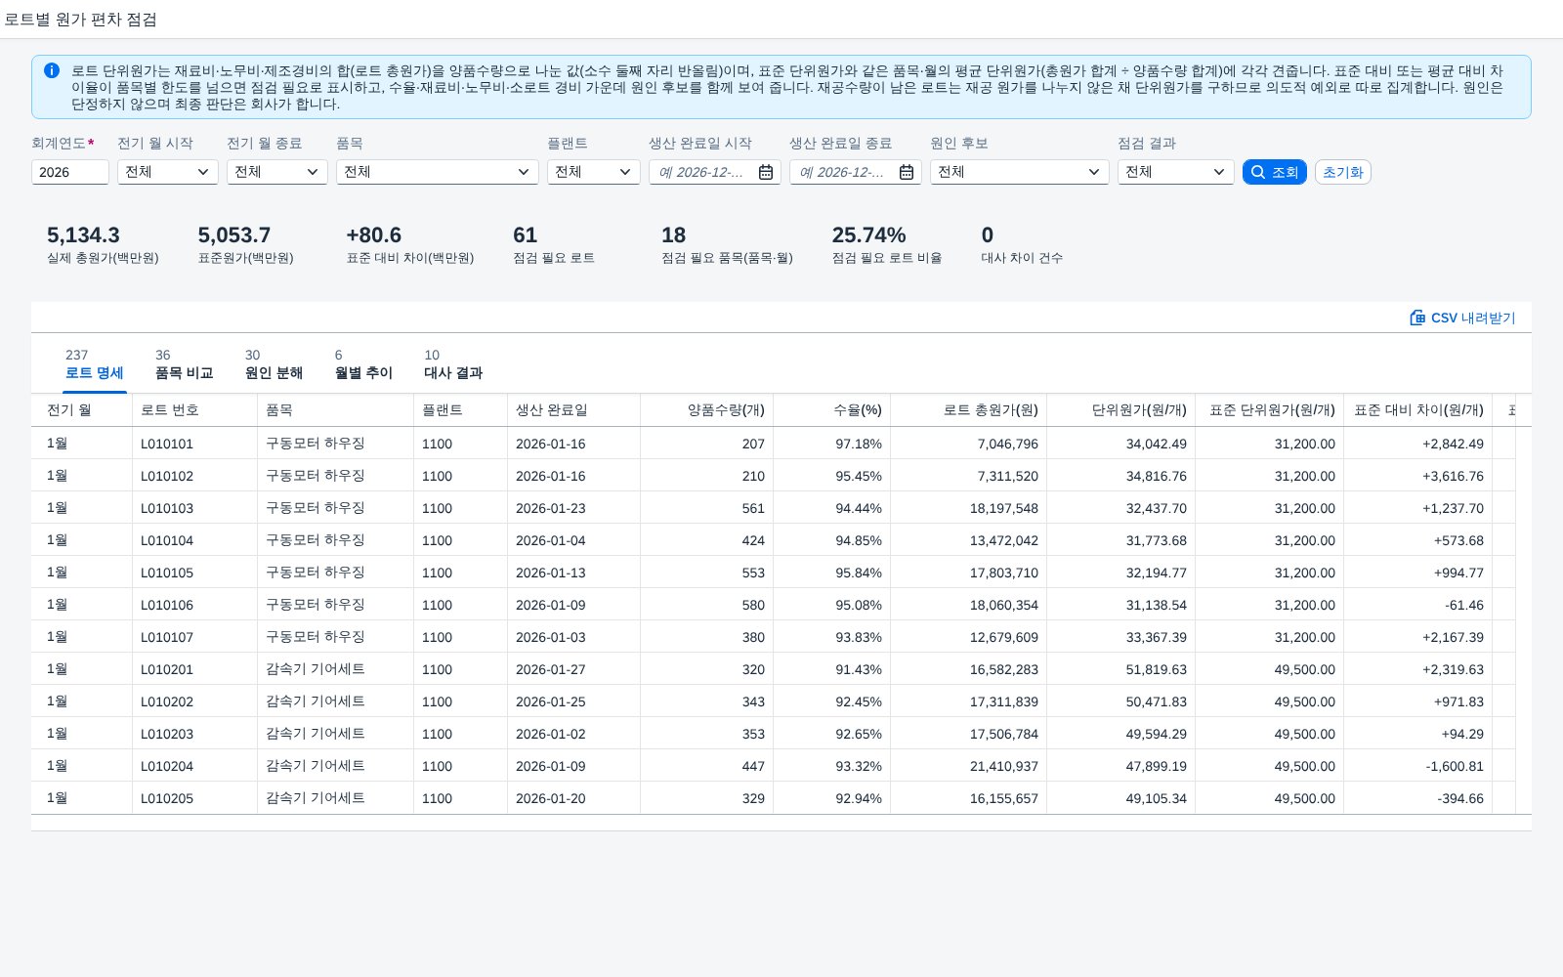This screenshot has width=1563, height=977.
Task: Expand the 원인 후보 dropdown
Action: coord(1020,172)
